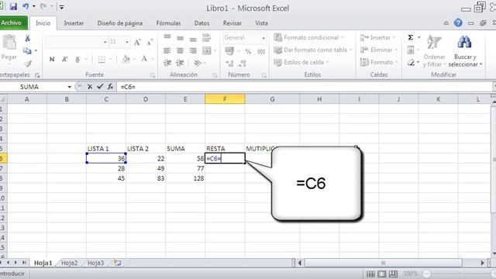Switch to the Datos tab

201,23
